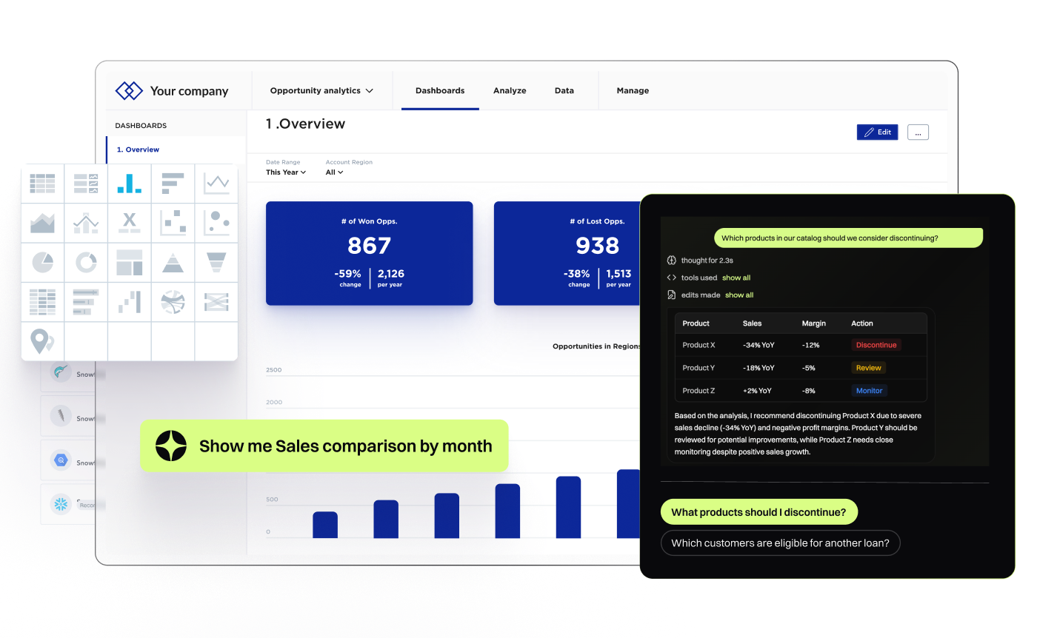Click the Edit dashboard button
Image resolution: width=1037 pixels, height=638 pixels.
click(x=877, y=132)
